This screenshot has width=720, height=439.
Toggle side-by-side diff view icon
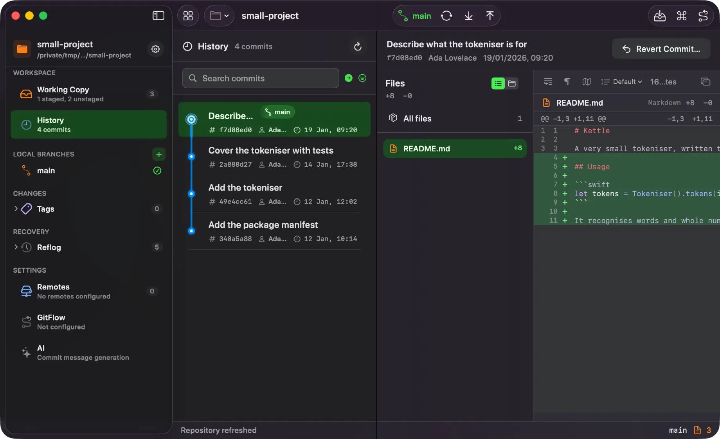[586, 81]
